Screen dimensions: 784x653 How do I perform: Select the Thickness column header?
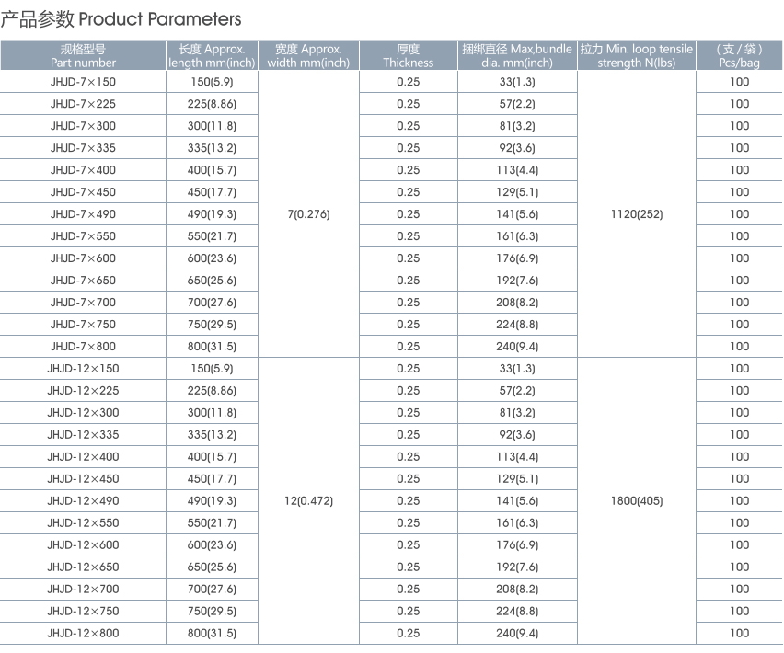pyautogui.click(x=408, y=55)
